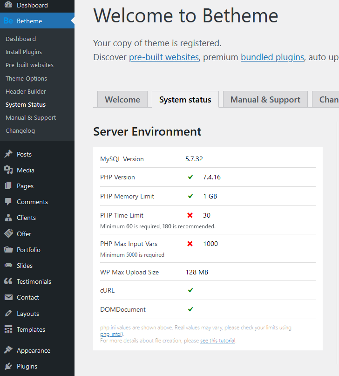Viewport: 339px width, 376px height.
Task: Click the Comments bubble icon
Action: tap(8, 202)
